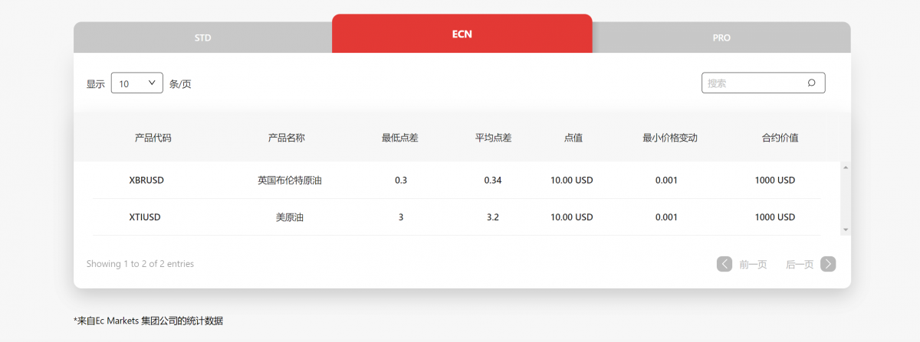This screenshot has width=920, height=342.
Task: Open the PRO account tab
Action: click(721, 37)
